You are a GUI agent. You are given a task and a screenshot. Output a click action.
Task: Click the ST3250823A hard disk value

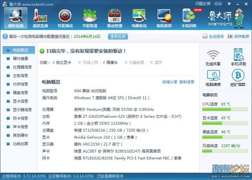(x=111, y=130)
